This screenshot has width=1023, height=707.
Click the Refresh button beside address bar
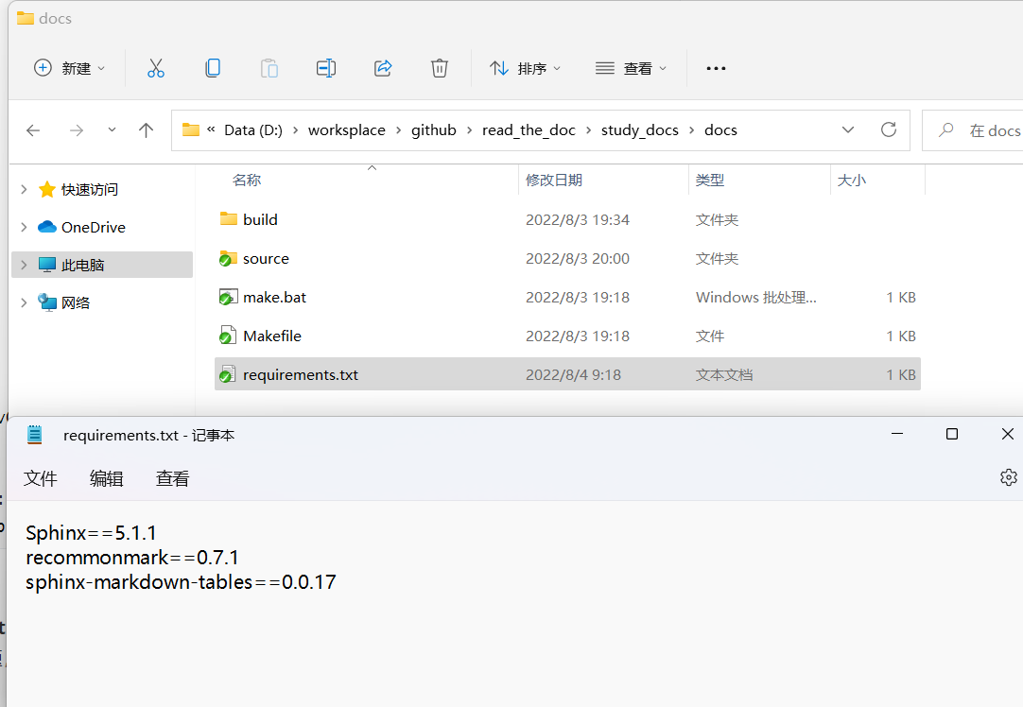point(888,130)
